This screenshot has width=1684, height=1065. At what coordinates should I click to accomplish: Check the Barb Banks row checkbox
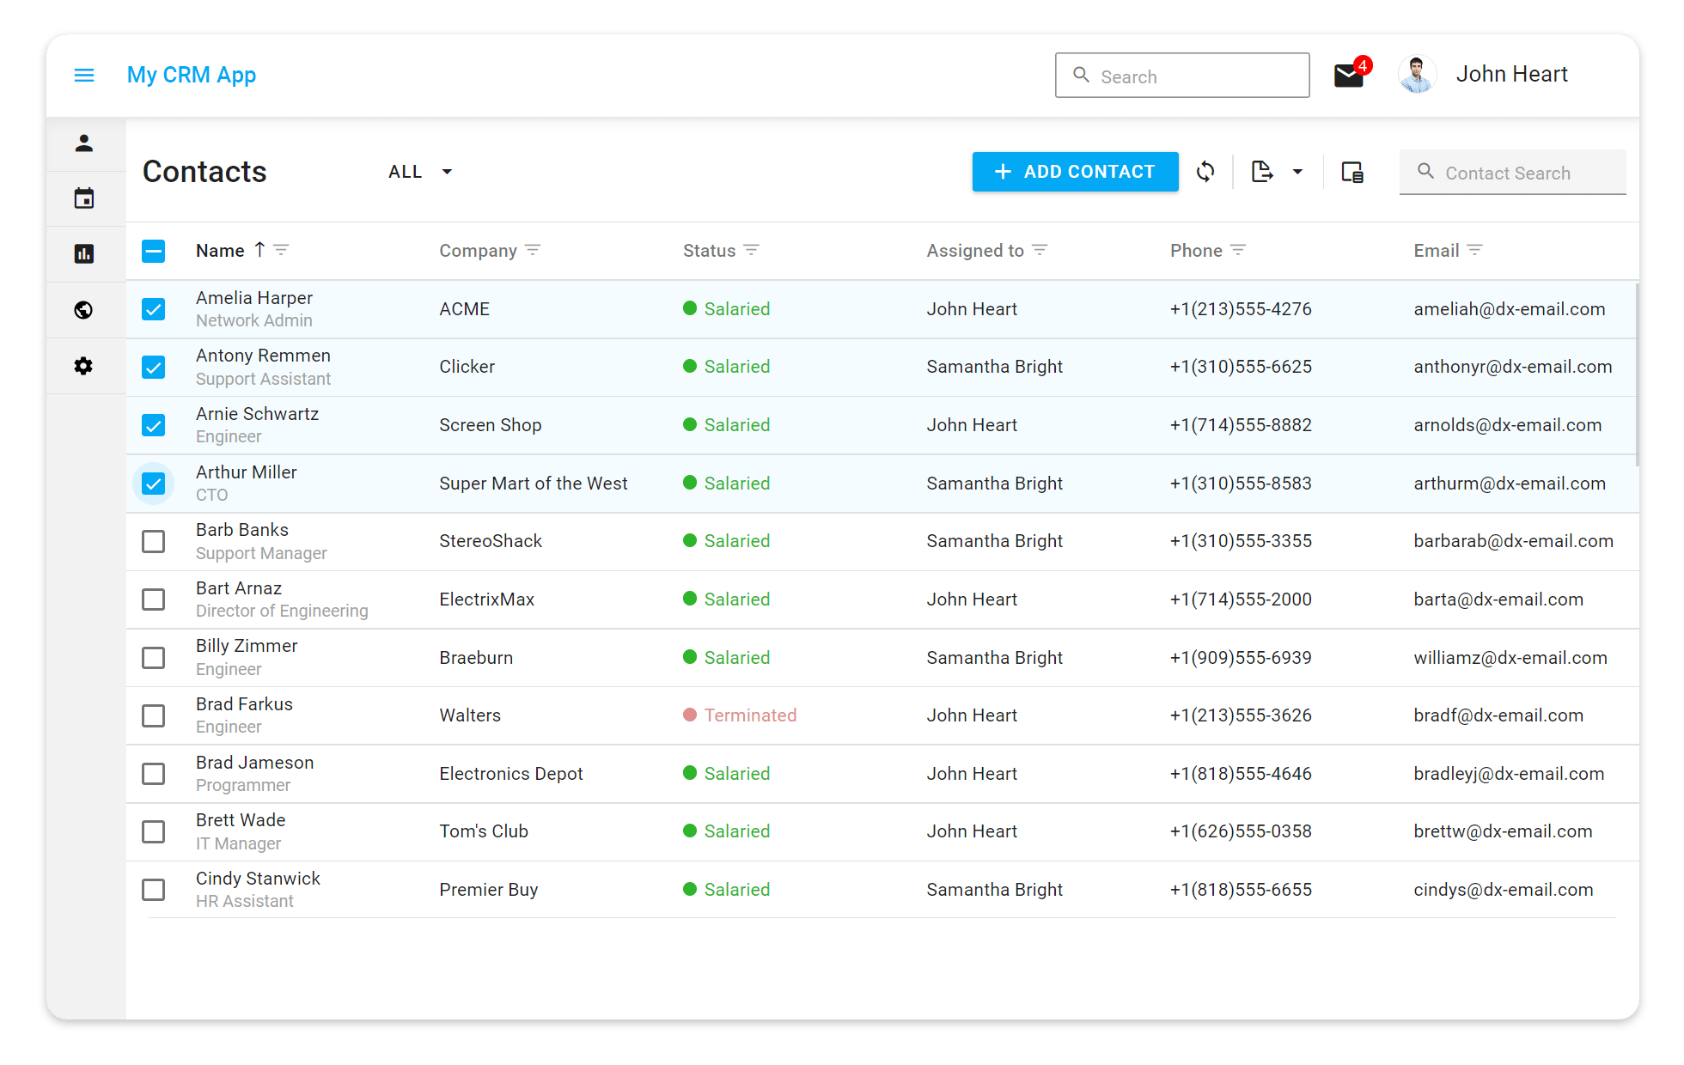(x=153, y=541)
